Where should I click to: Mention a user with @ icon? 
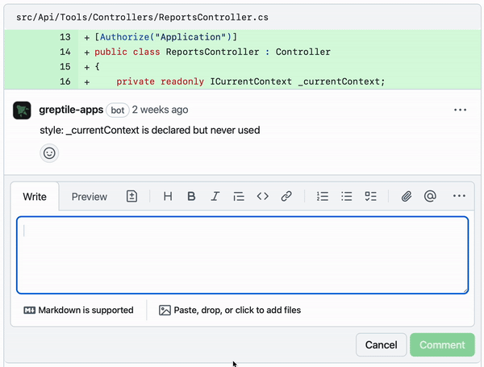(x=430, y=196)
